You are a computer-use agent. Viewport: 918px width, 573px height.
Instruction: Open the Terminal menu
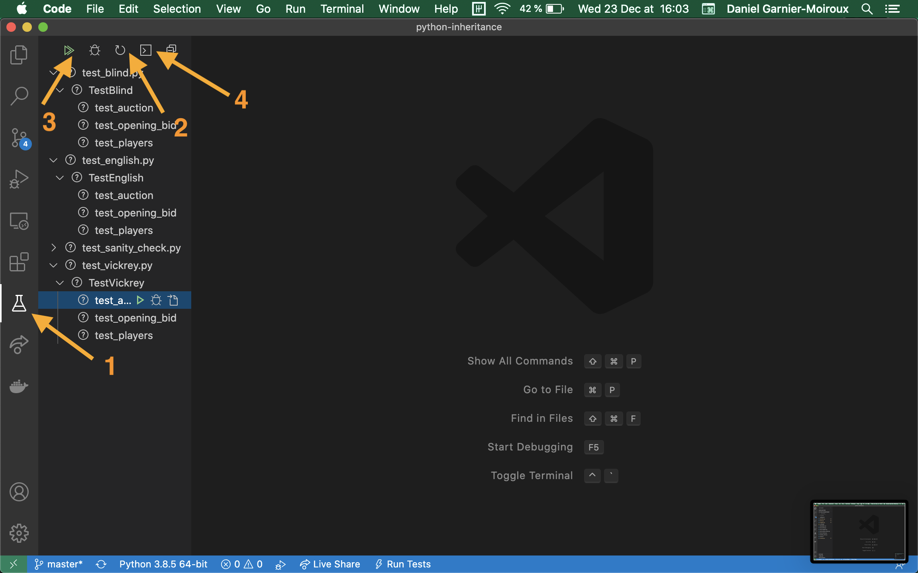pyautogui.click(x=342, y=9)
